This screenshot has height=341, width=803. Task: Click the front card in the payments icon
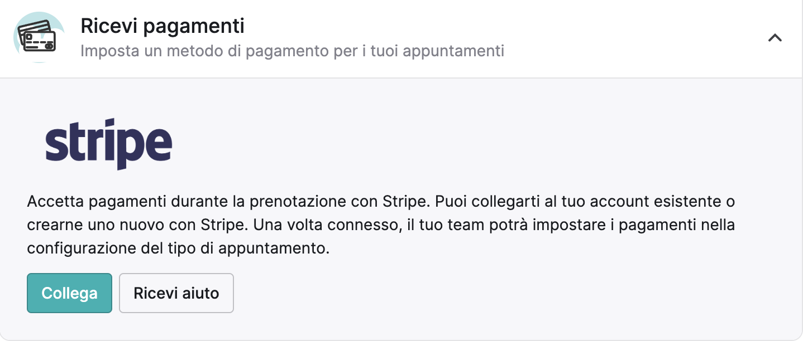(40, 41)
